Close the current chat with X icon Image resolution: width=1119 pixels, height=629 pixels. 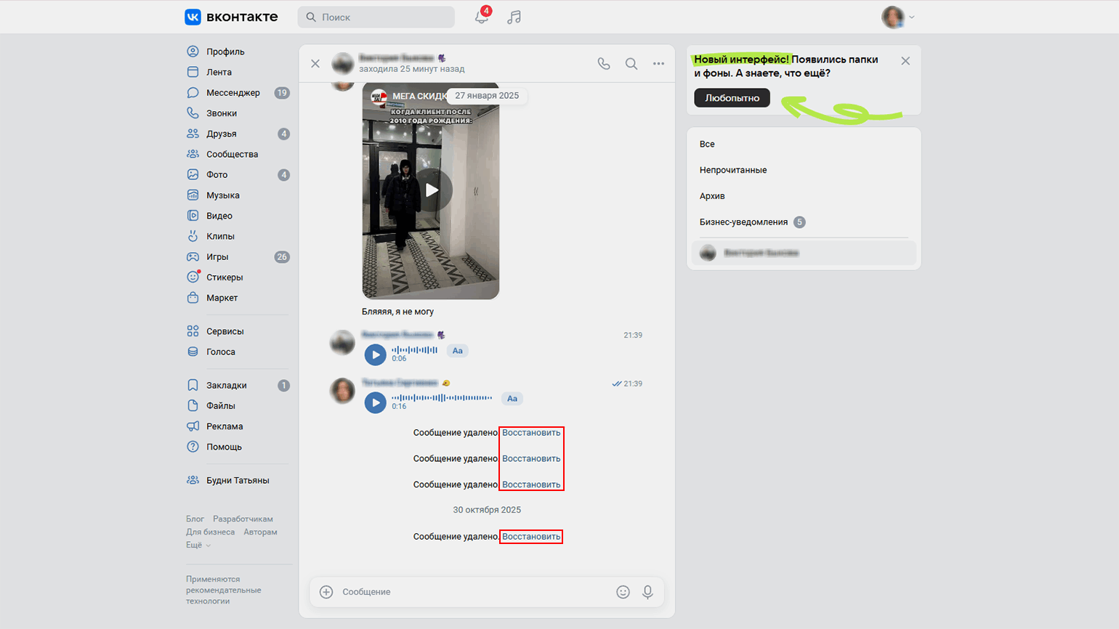[315, 64]
